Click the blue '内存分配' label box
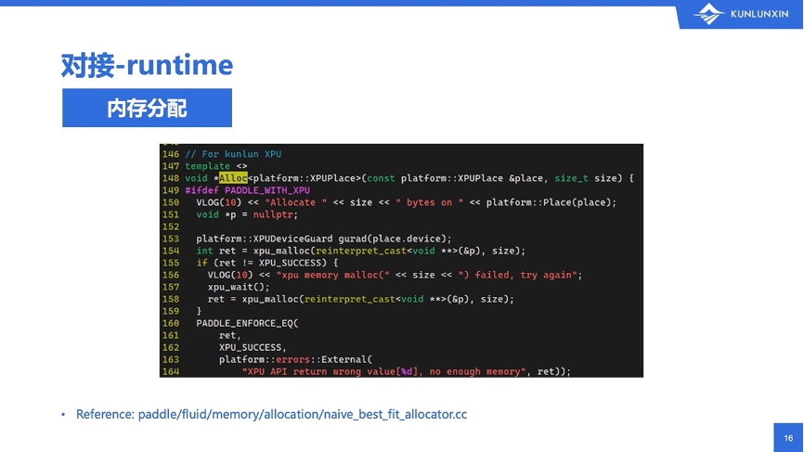Screen dimensions: 804x452 (x=148, y=108)
